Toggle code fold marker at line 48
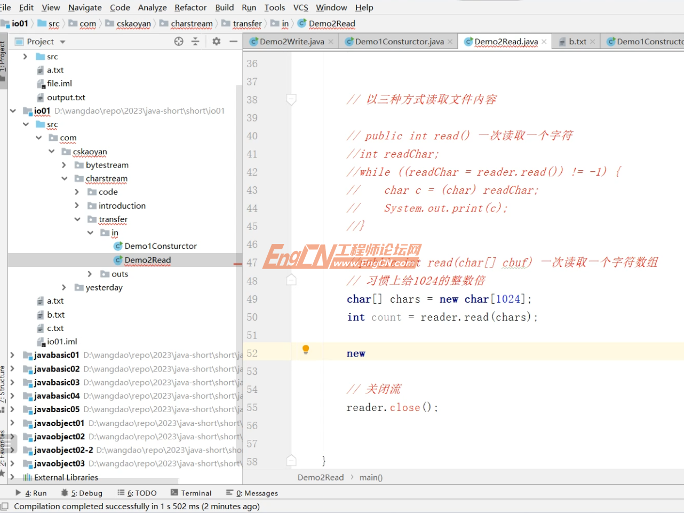Image resolution: width=684 pixels, height=513 pixels. [x=291, y=280]
